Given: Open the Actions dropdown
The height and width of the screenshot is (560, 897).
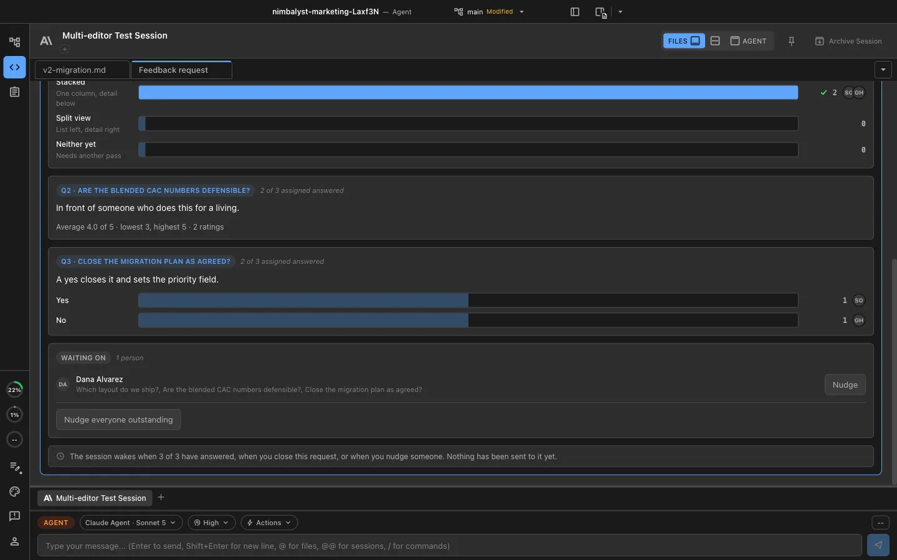Looking at the screenshot, I should click(x=269, y=523).
